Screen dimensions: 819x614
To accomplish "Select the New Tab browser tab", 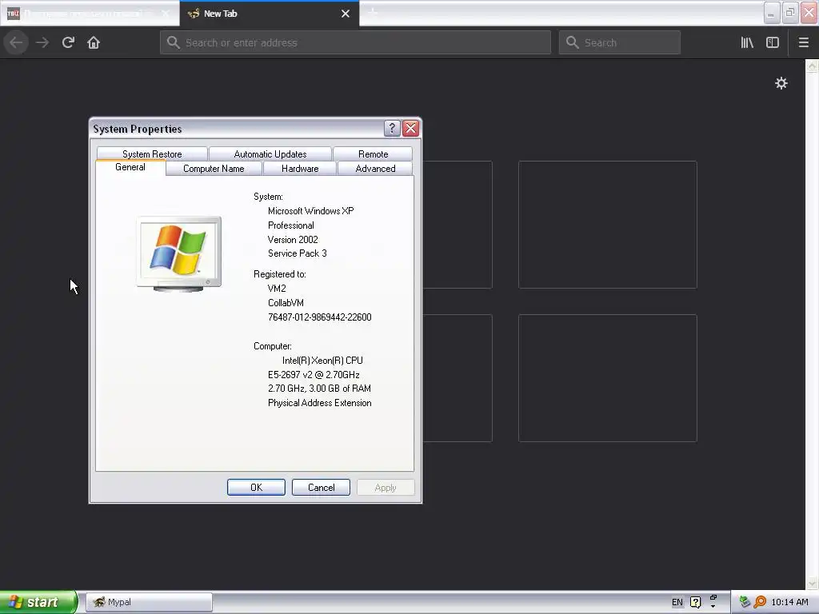I will coord(269,14).
